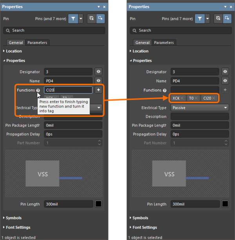Expand the Symbols section in left panel
Viewport: 235px width, 240px height.
[14, 218]
